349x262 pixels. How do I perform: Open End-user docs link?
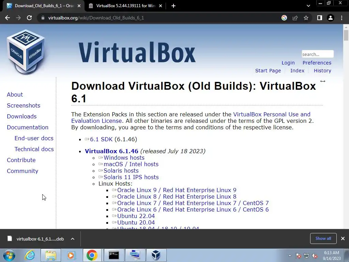pos(34,138)
